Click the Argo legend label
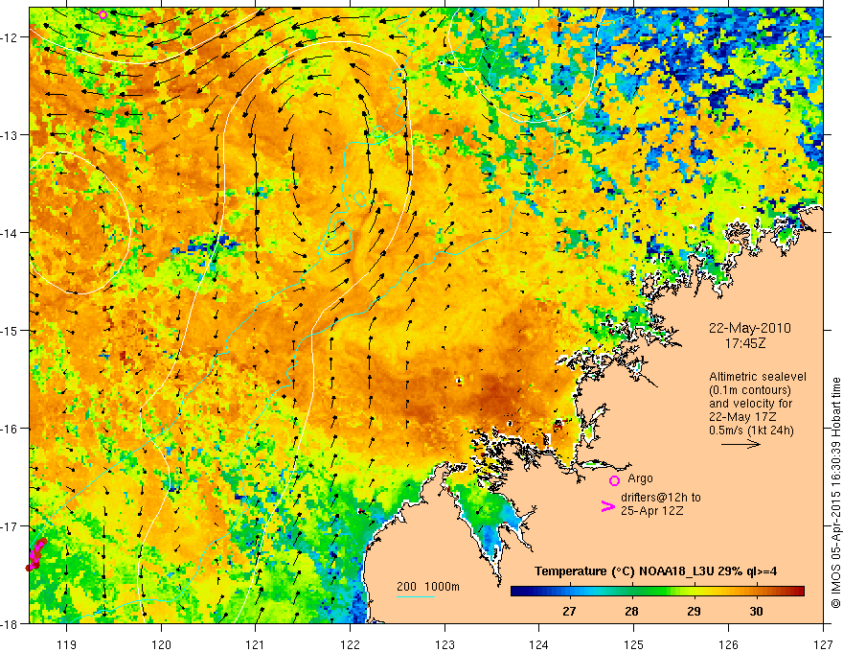 click(640, 478)
